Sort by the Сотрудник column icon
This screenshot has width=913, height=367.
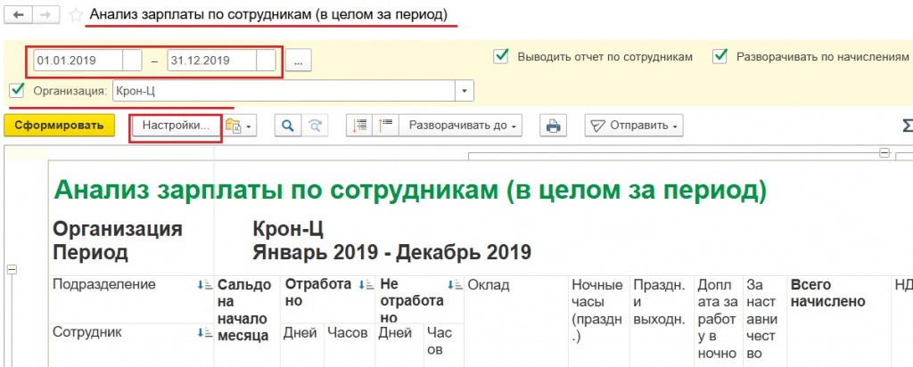pos(203,332)
